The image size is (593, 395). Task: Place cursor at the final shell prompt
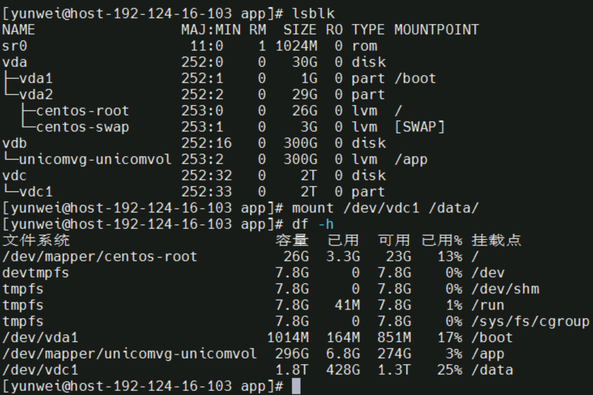point(297,386)
